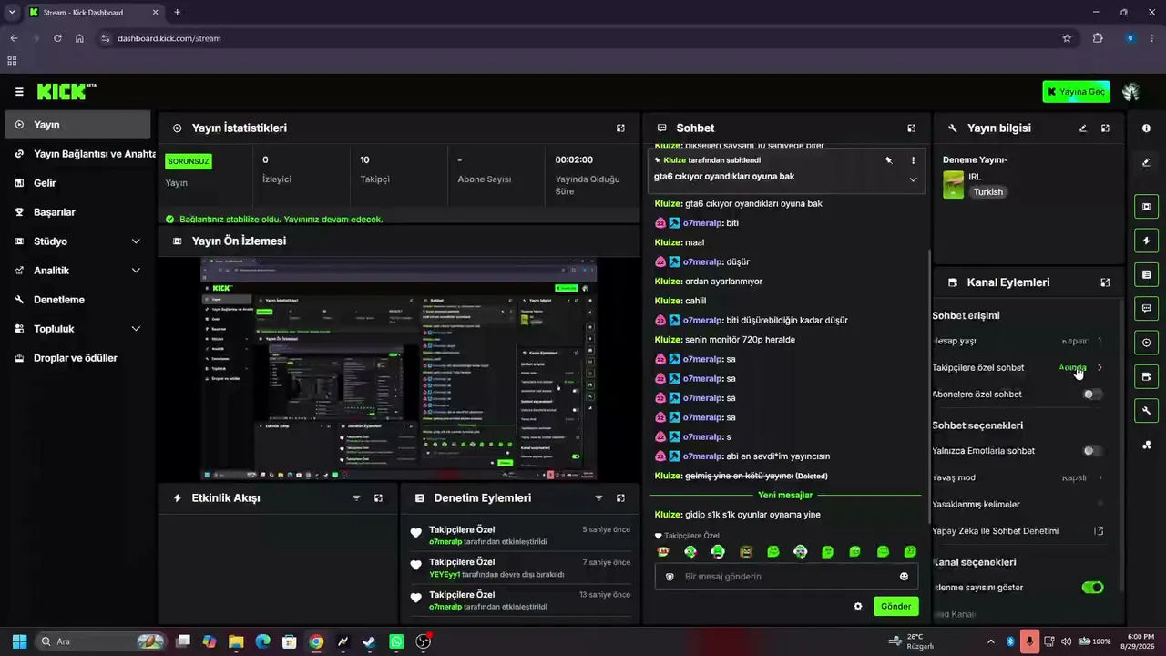Open Hesap yaşı options arrow

[1100, 342]
